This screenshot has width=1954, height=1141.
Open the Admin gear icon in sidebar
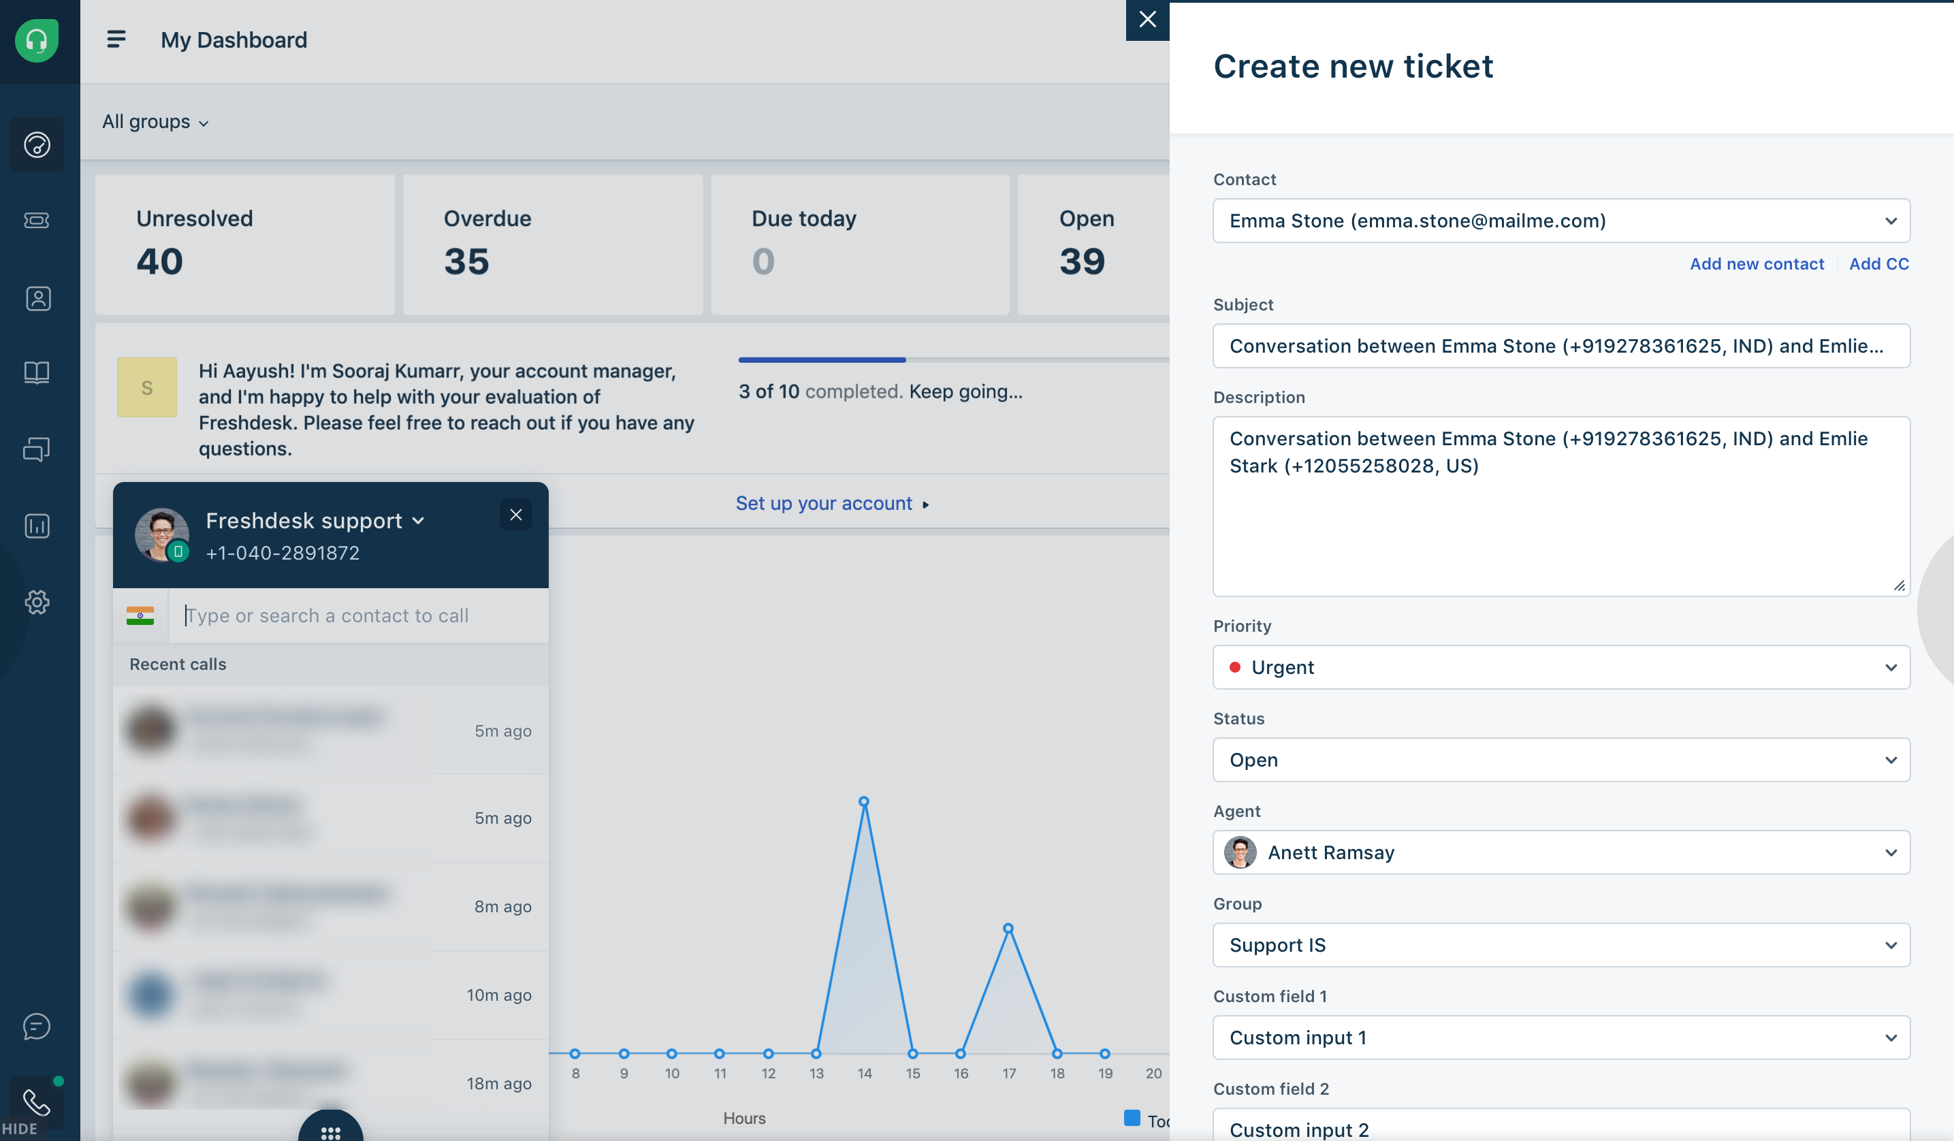click(x=37, y=602)
